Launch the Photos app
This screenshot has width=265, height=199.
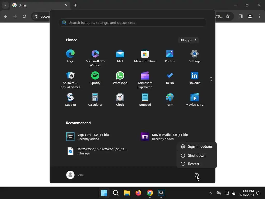coord(170,56)
